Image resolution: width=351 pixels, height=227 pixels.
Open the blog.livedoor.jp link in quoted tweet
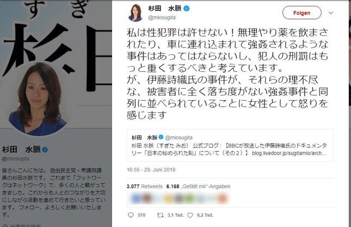(x=289, y=153)
